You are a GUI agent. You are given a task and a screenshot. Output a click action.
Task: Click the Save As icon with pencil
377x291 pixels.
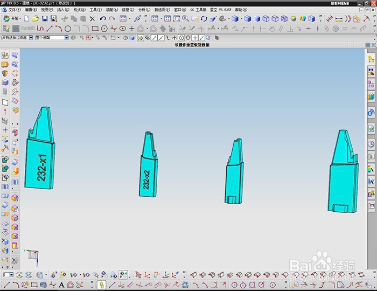54,18
